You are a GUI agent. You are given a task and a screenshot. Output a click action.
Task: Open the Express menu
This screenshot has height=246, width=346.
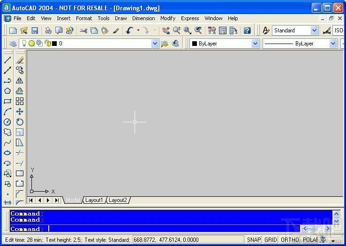pyautogui.click(x=190, y=18)
